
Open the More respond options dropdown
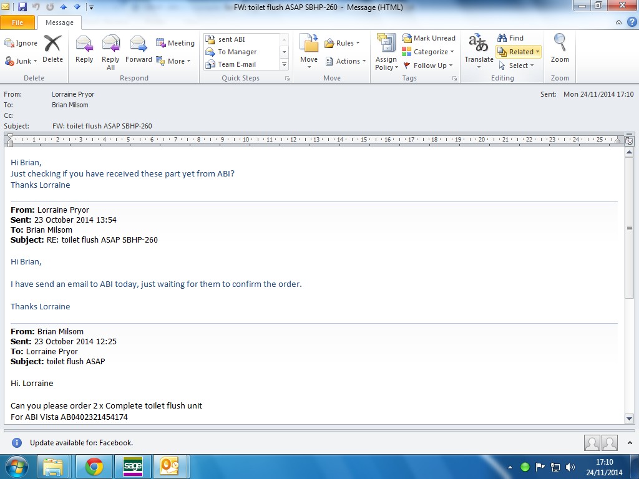click(x=173, y=61)
